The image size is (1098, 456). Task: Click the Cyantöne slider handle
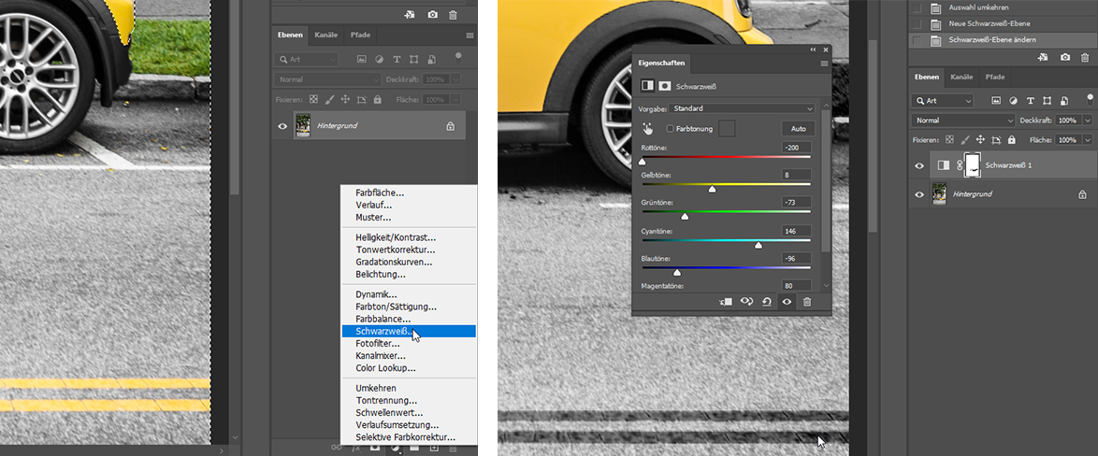[758, 245]
